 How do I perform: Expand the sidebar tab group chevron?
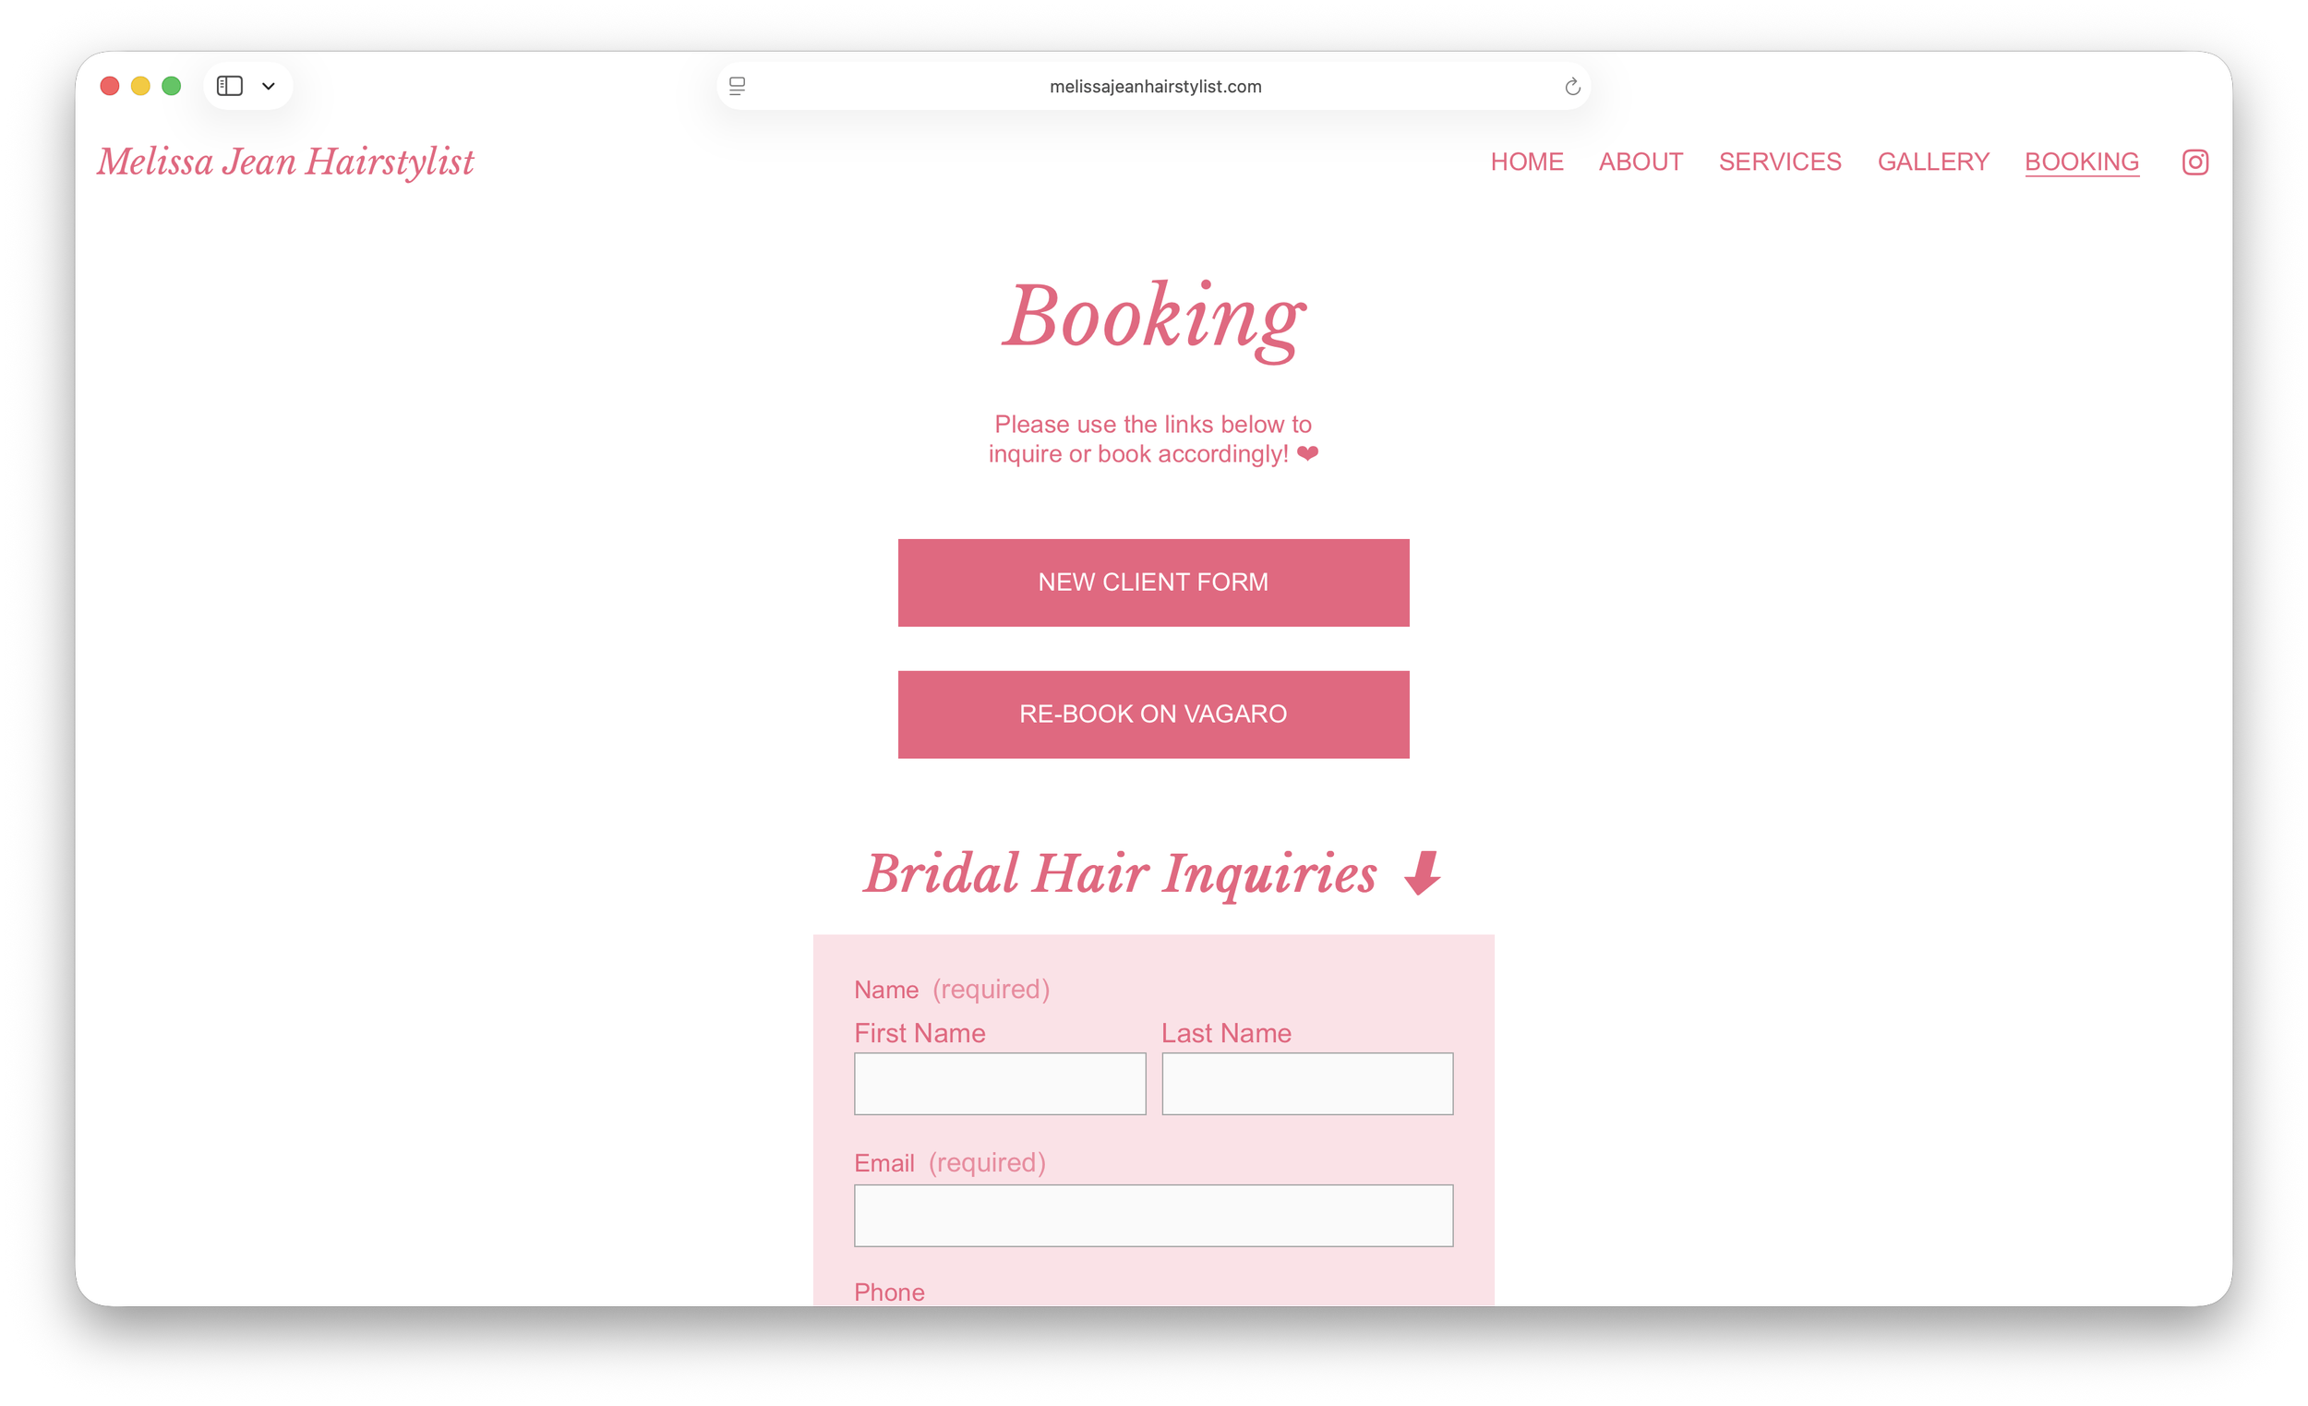click(269, 86)
